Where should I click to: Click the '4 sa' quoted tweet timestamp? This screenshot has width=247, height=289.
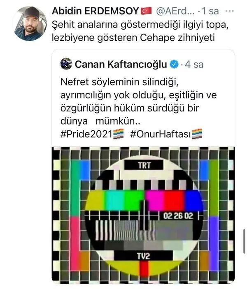194,64
